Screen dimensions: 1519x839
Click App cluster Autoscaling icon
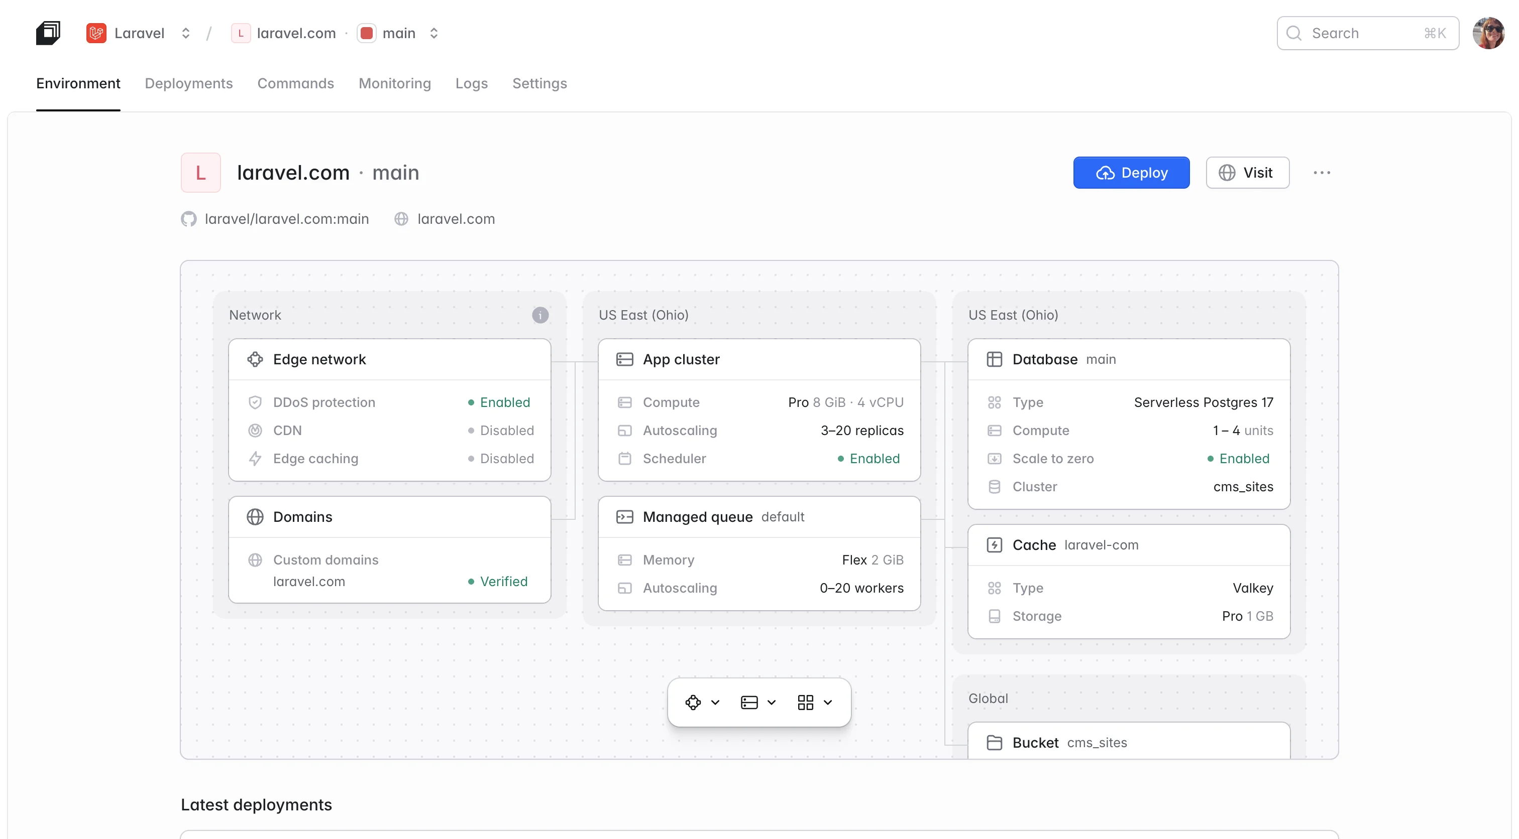click(x=624, y=431)
